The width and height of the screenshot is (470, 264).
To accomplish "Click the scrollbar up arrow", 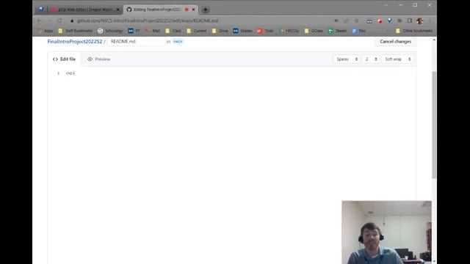I will [434, 40].
